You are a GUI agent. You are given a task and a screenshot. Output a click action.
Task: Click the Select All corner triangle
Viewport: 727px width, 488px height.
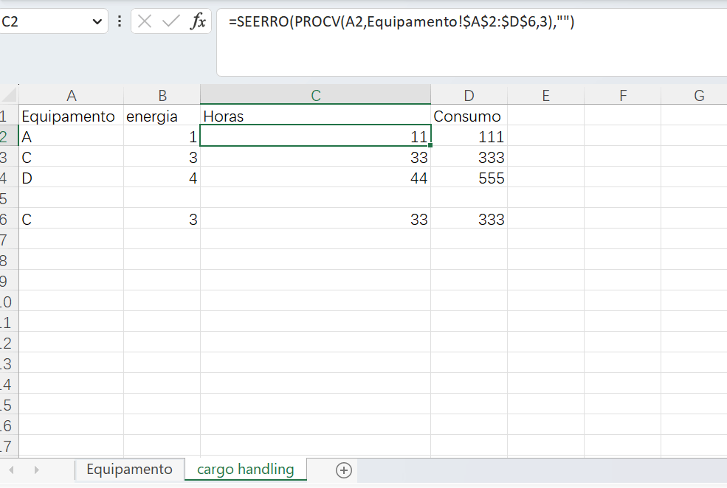(10, 95)
